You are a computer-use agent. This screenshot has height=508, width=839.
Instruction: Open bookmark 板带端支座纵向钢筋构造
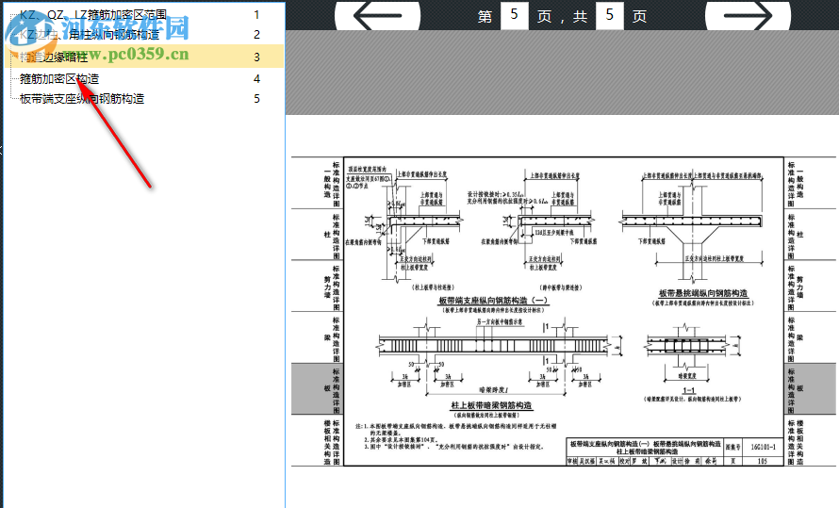click(x=82, y=99)
